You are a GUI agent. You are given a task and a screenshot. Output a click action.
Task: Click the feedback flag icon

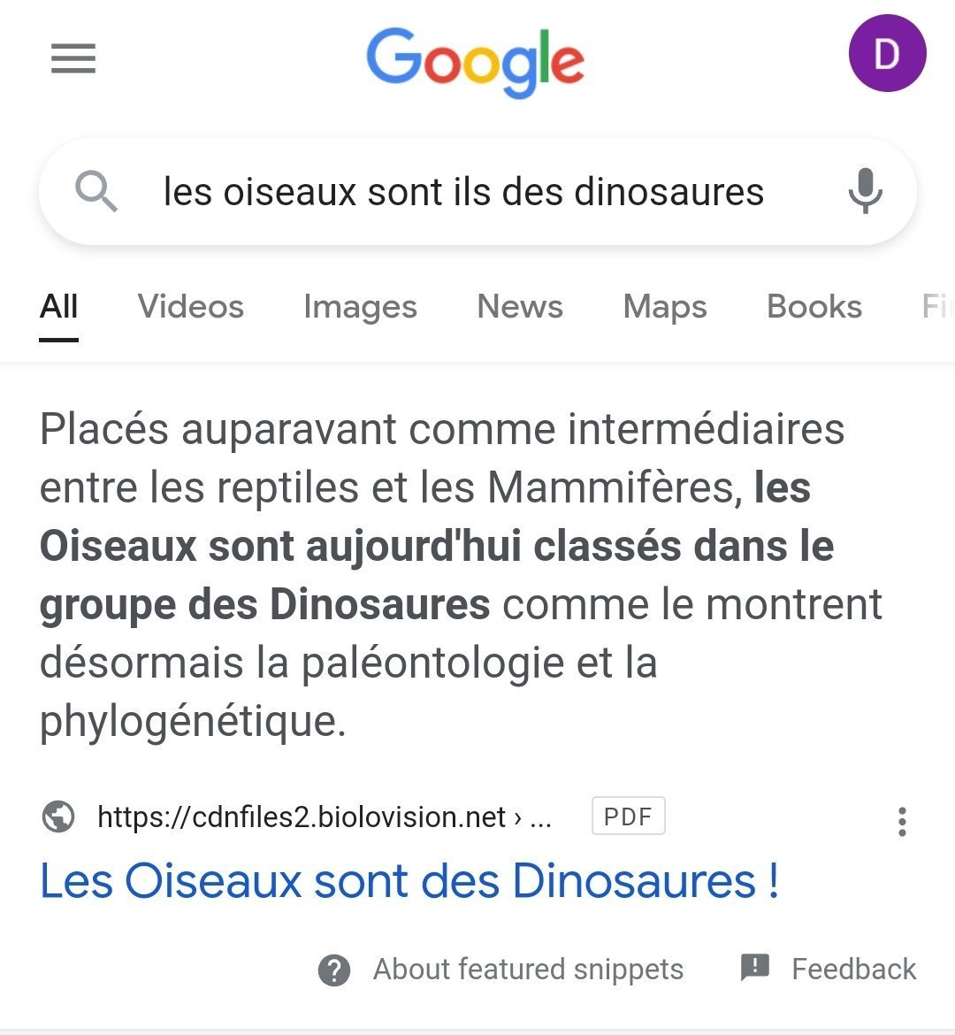pos(755,968)
